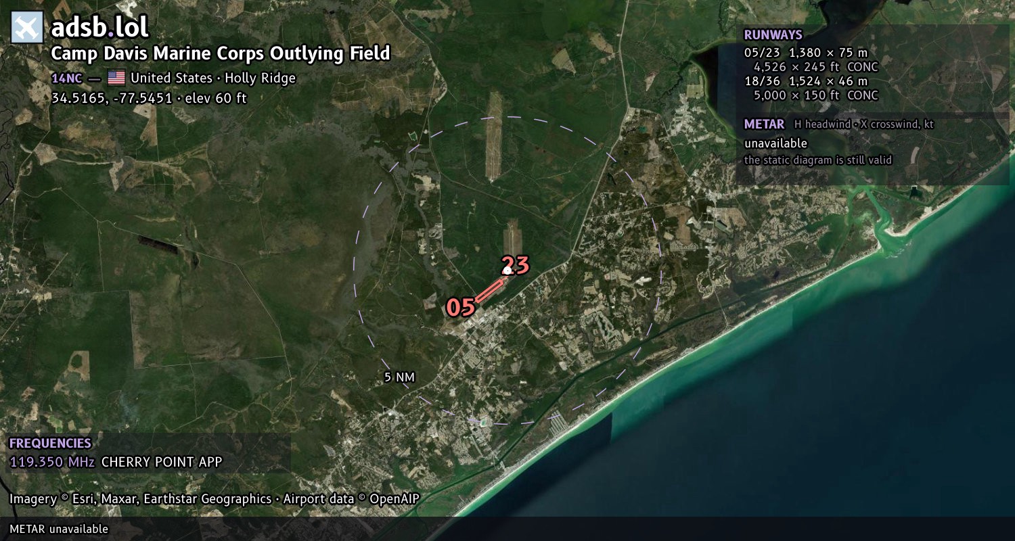Click the adsb.lol airplane logo icon
Screen dimensions: 1015x541
pos(27,28)
